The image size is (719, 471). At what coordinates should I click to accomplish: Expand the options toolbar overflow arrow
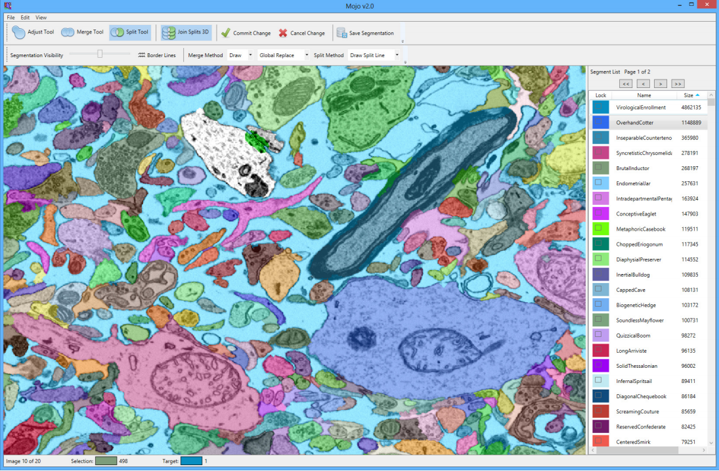tap(404, 62)
